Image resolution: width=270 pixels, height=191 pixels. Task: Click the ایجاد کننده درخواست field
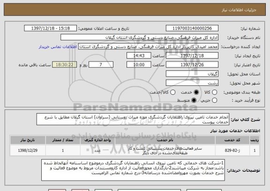[148, 46]
